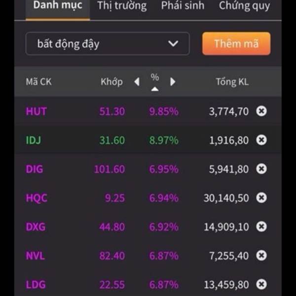Sort by percent change column

click(155, 82)
